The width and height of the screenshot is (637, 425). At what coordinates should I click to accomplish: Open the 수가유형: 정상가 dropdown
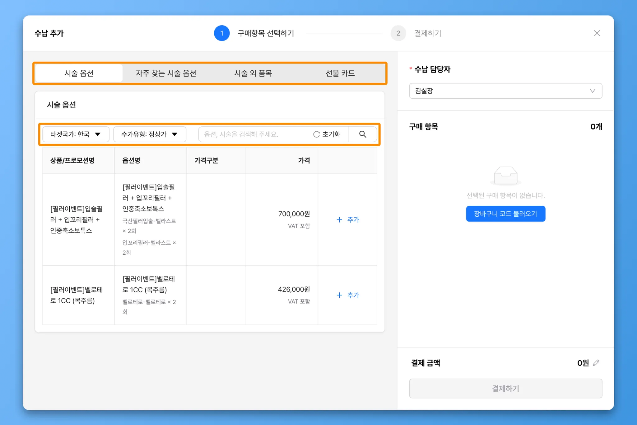150,134
